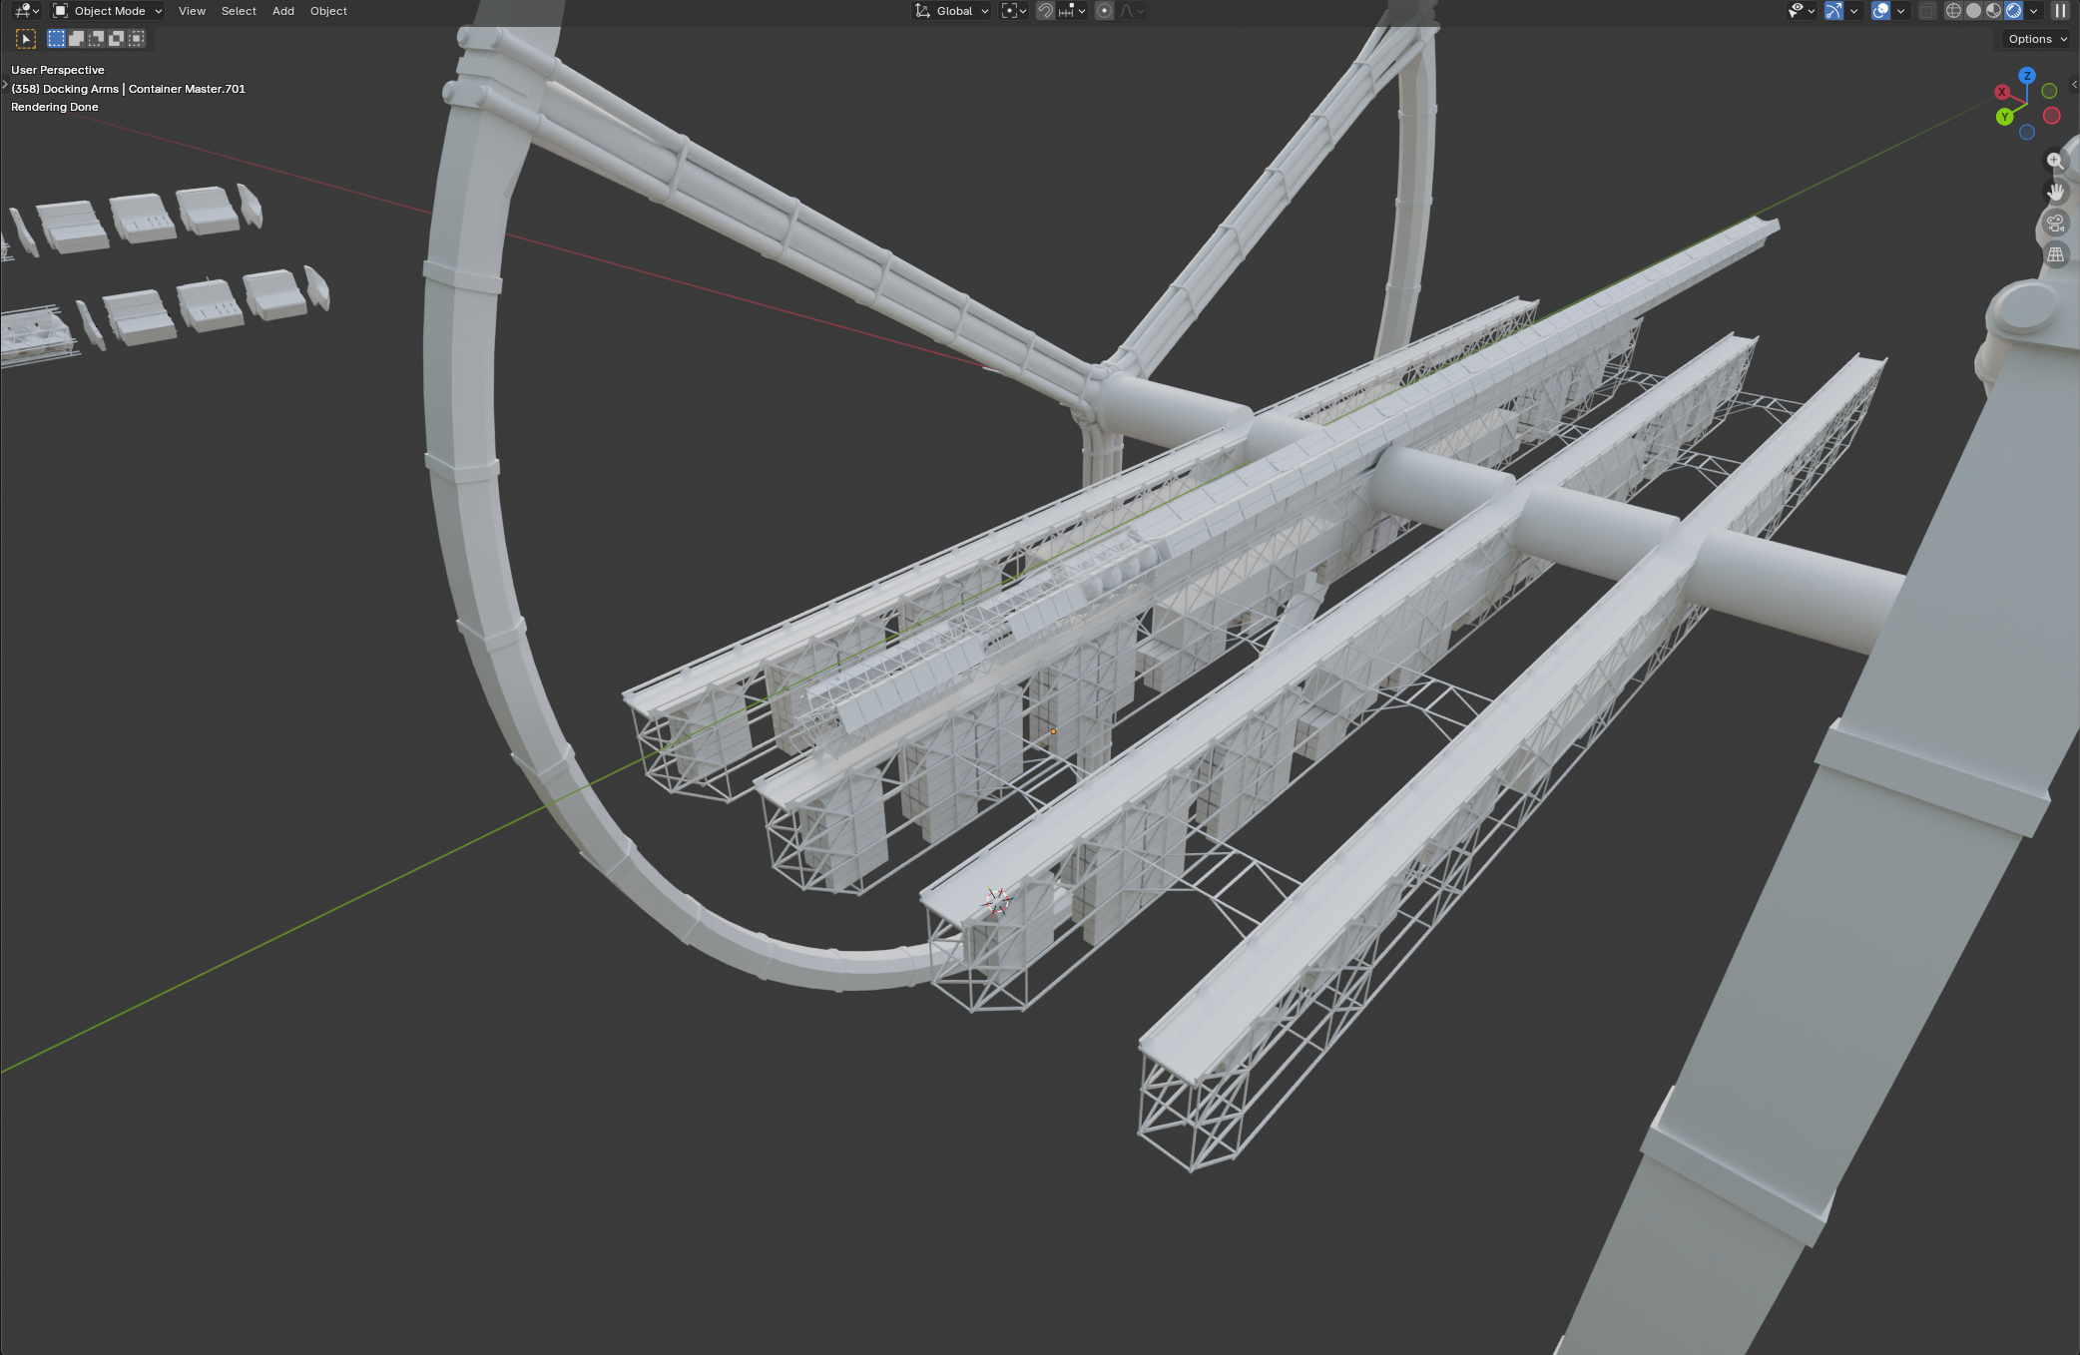
Task: Toggle viewport overlays display
Action: click(1880, 11)
